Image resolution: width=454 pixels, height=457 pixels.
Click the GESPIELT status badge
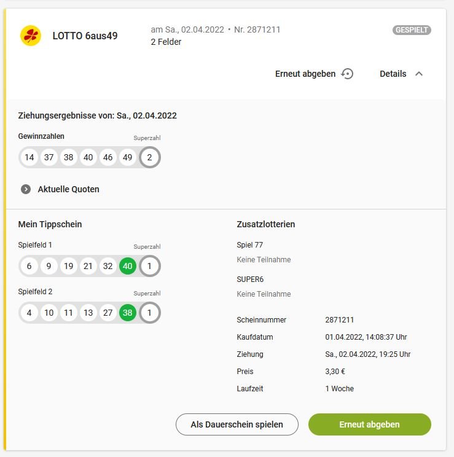pos(412,30)
